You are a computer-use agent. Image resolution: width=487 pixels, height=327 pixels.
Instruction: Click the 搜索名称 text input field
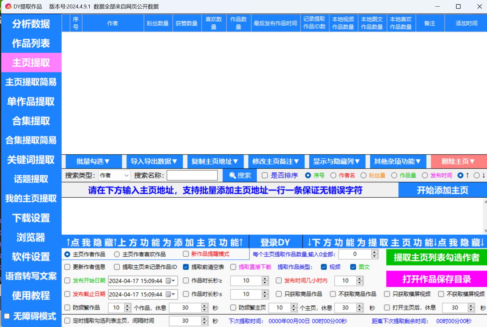(192, 175)
